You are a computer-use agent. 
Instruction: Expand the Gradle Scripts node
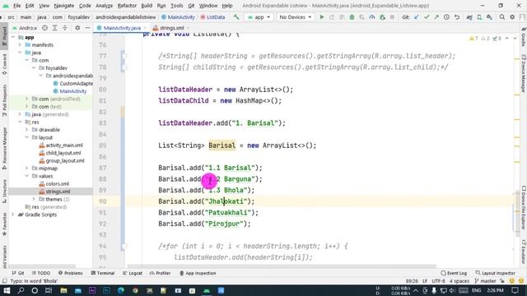pos(13,215)
